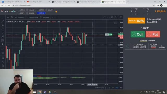
Task: Toggle the percent scale option
Action: (x=109, y=88)
